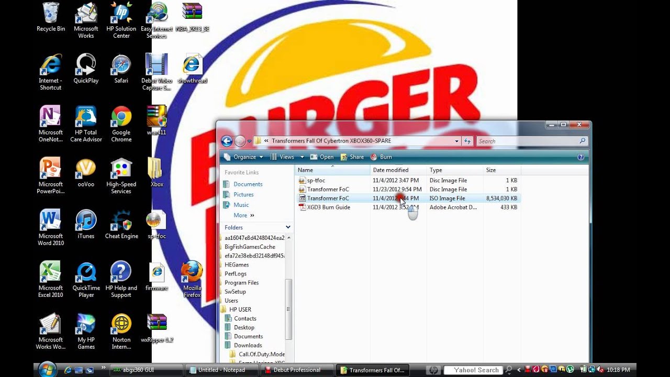Image resolution: width=670 pixels, height=377 pixels.
Task: Open the wxRipper-1.2 archive icon
Action: [157, 328]
